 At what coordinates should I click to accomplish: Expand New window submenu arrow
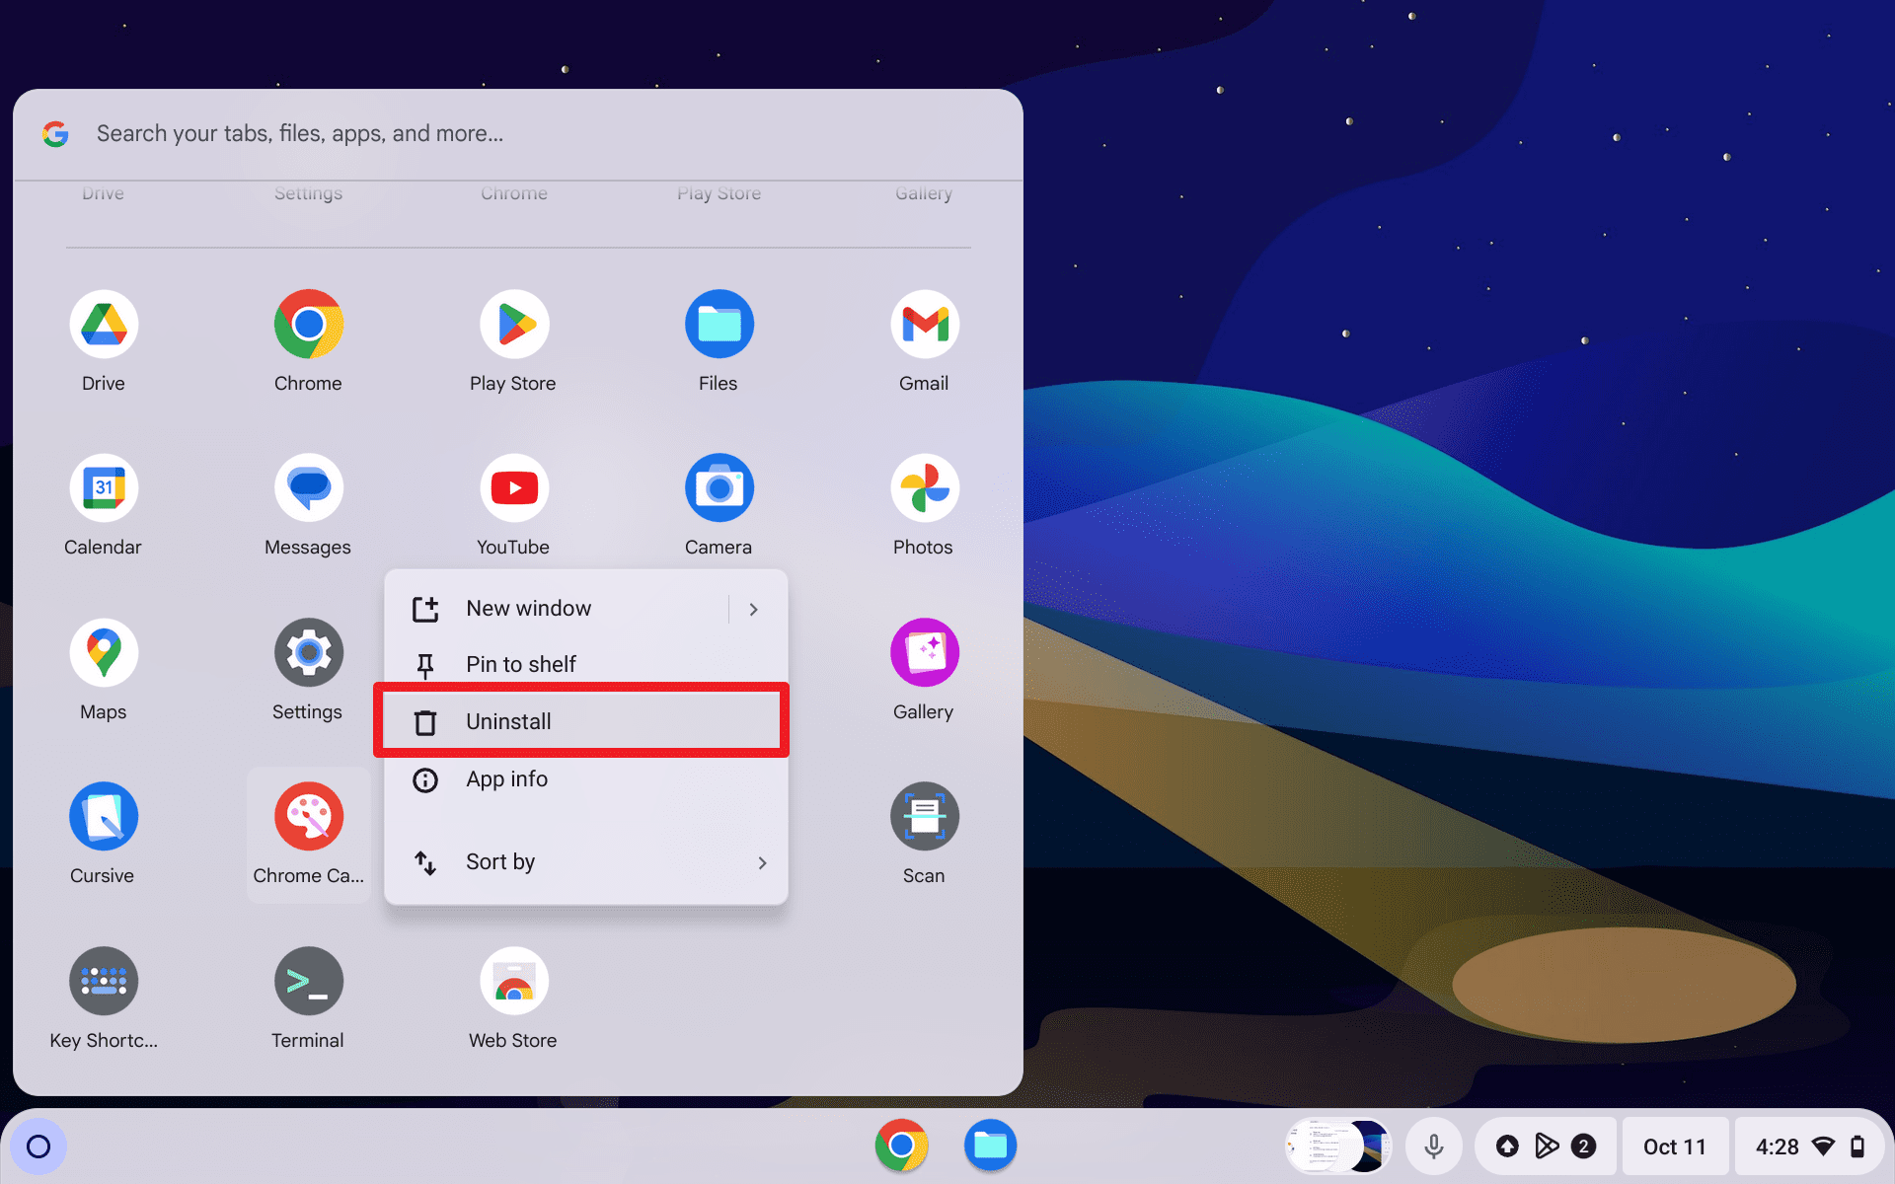(754, 609)
